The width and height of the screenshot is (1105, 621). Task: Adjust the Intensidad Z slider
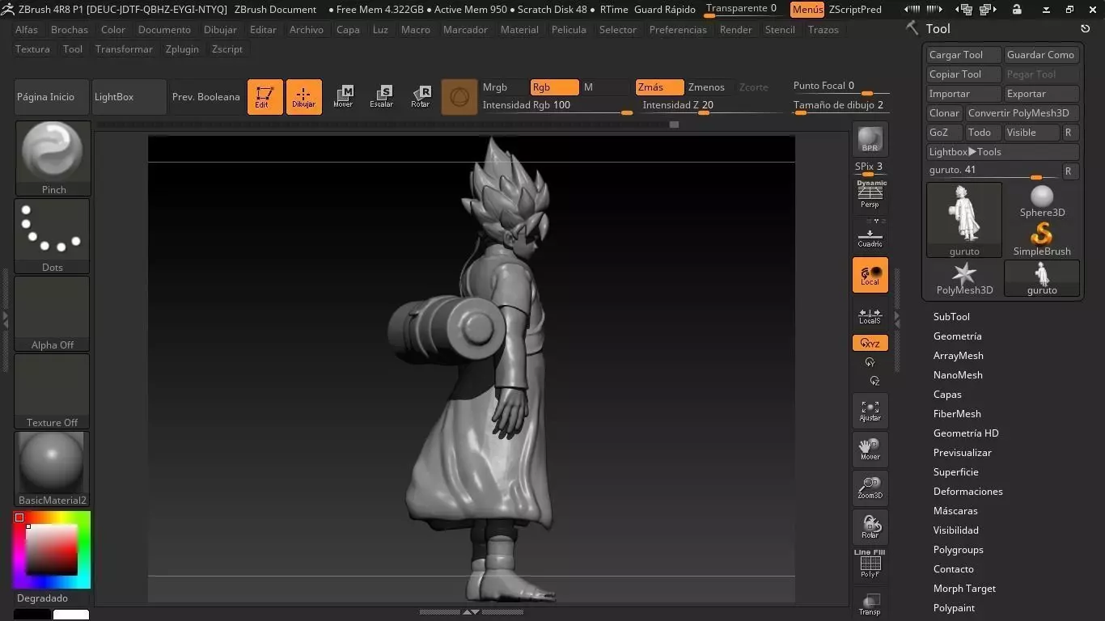[x=710, y=106]
